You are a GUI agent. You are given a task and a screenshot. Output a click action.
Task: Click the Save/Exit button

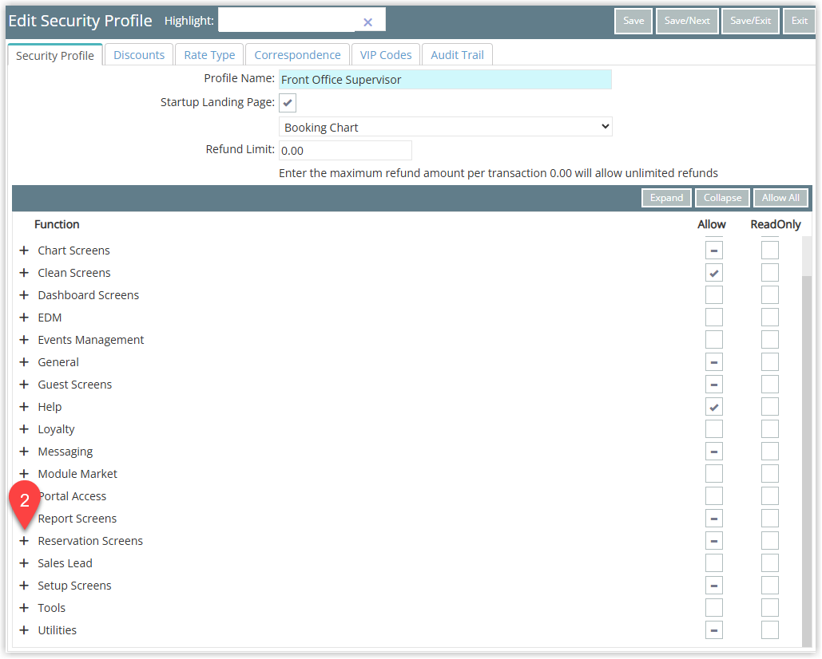750,21
